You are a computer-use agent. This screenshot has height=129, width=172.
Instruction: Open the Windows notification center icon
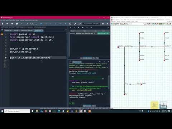[169, 111]
